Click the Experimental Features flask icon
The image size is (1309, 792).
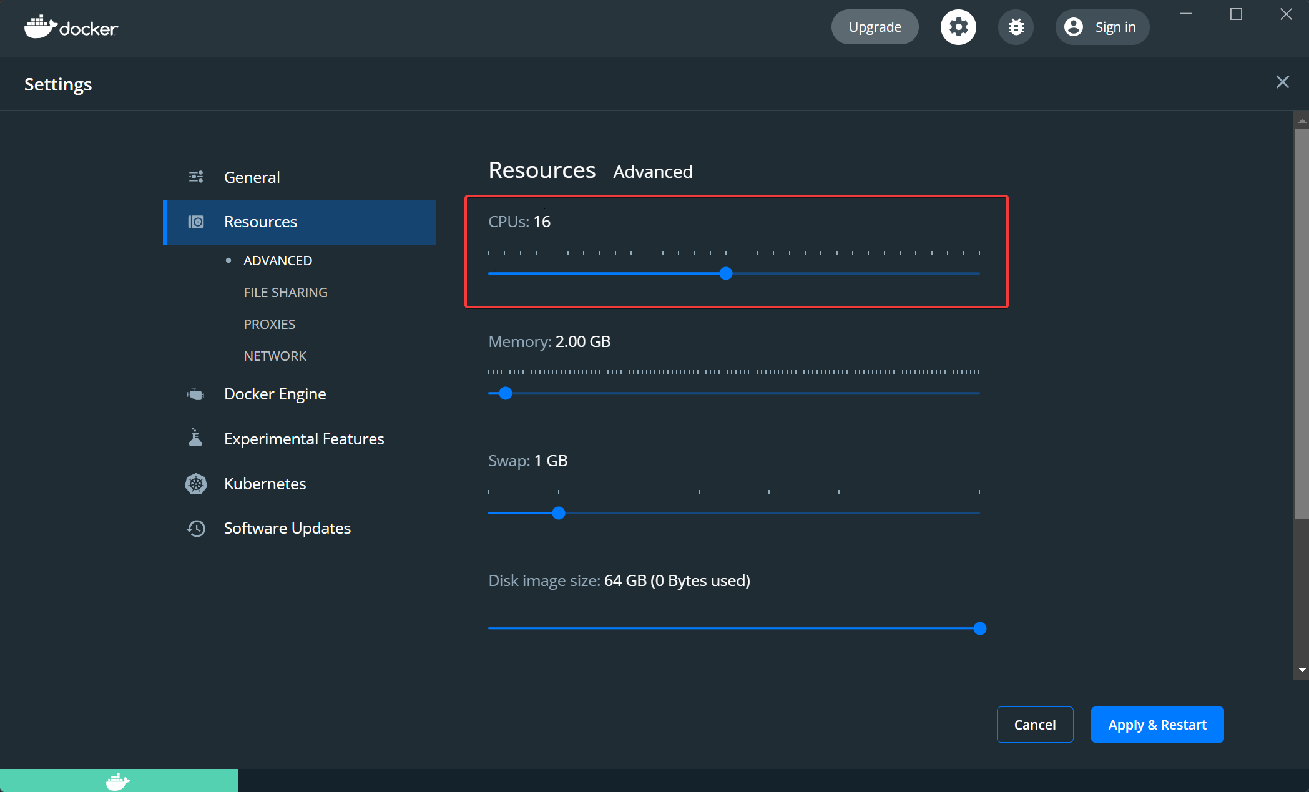pos(195,438)
